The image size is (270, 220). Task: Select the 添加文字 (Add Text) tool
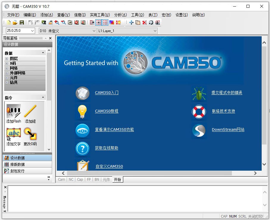tap(13, 134)
